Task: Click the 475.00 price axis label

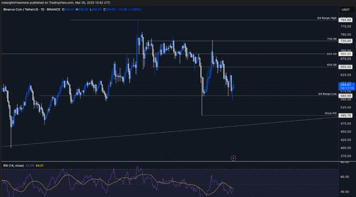Action: pyautogui.click(x=346, y=124)
